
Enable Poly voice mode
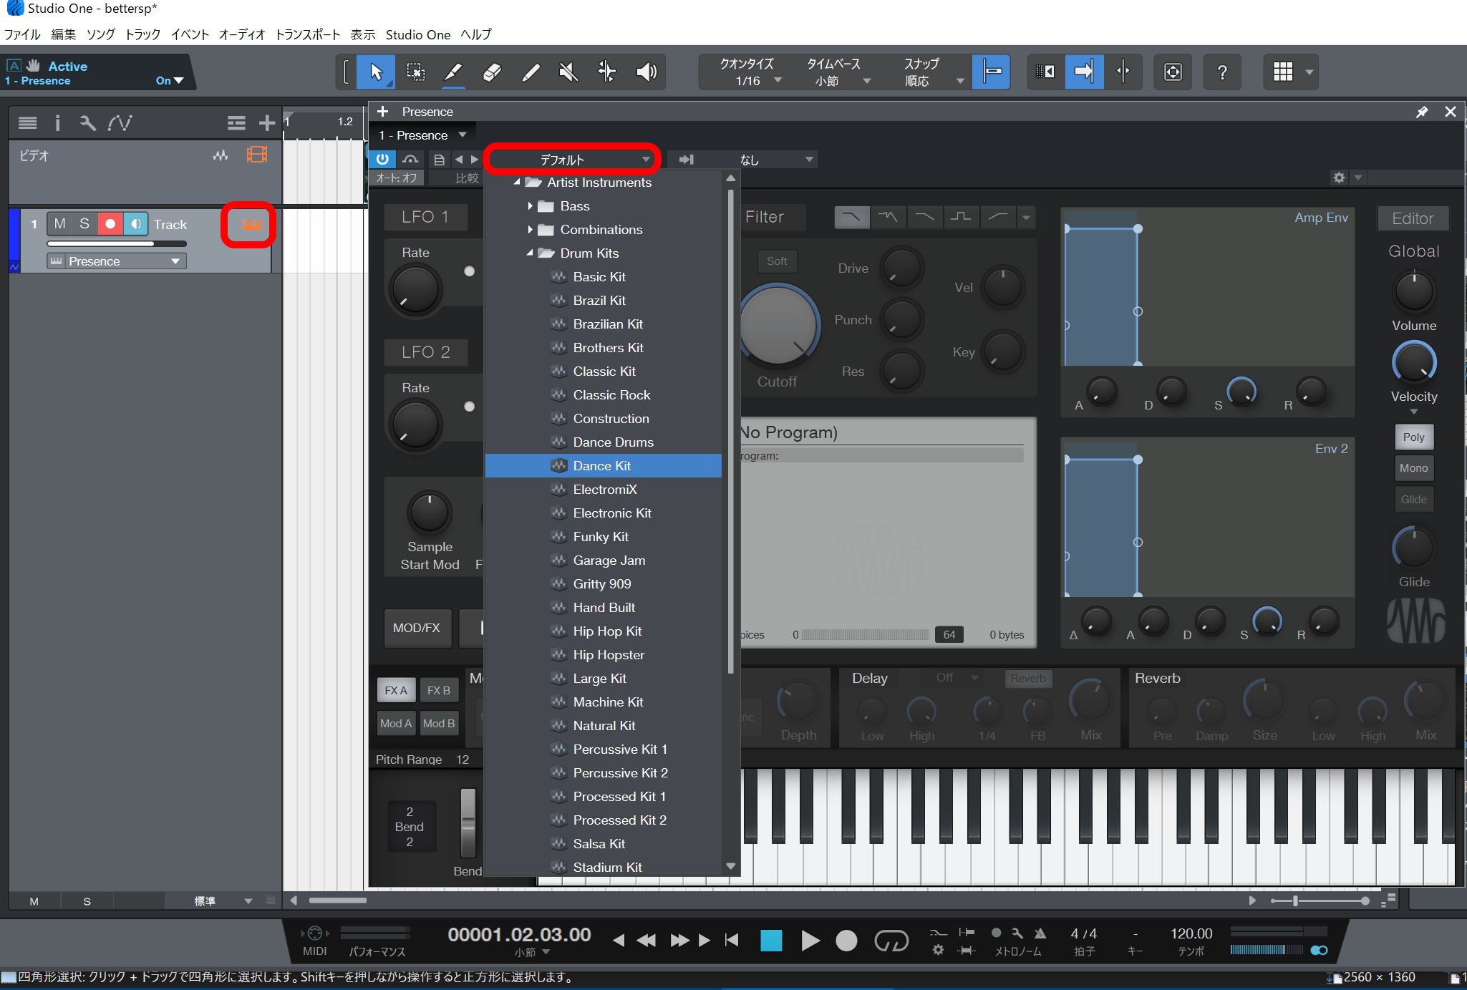[x=1413, y=437]
